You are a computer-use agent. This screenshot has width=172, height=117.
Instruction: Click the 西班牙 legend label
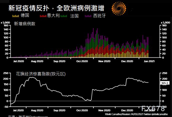click(99, 16)
